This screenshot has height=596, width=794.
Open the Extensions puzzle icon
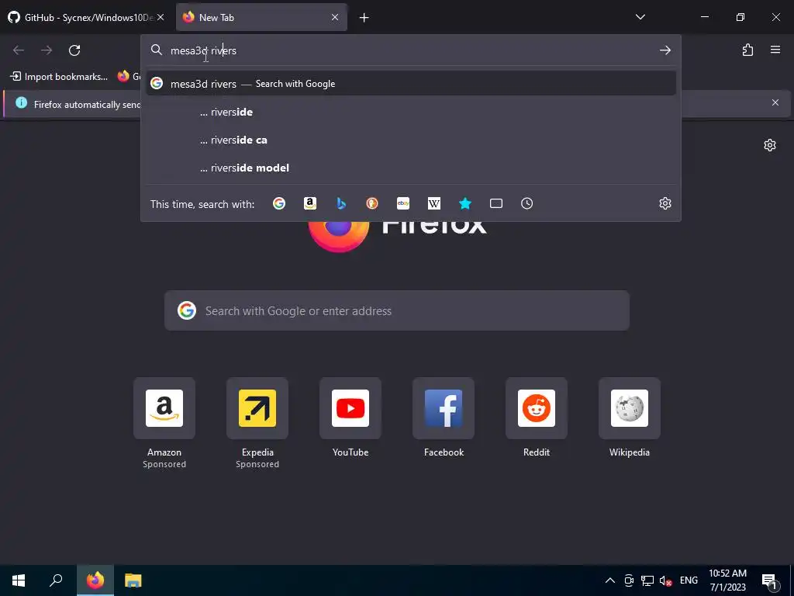pos(747,50)
